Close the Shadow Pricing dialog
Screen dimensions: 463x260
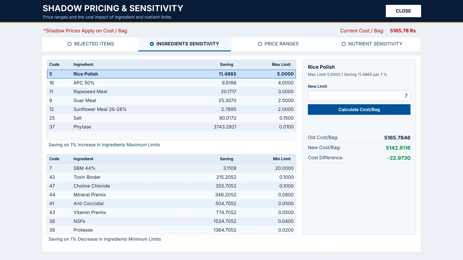click(x=403, y=11)
